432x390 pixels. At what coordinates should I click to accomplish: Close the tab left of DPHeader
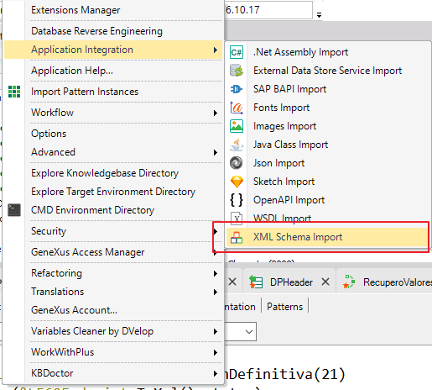click(x=232, y=282)
